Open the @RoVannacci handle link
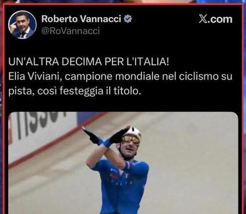The image size is (246, 214). coord(71,31)
